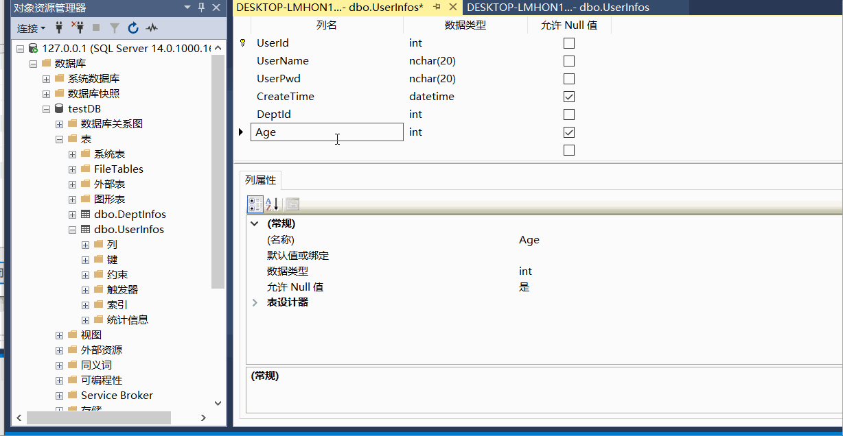
Task: Open the 连接 dropdown in Object Explorer
Action: point(31,28)
